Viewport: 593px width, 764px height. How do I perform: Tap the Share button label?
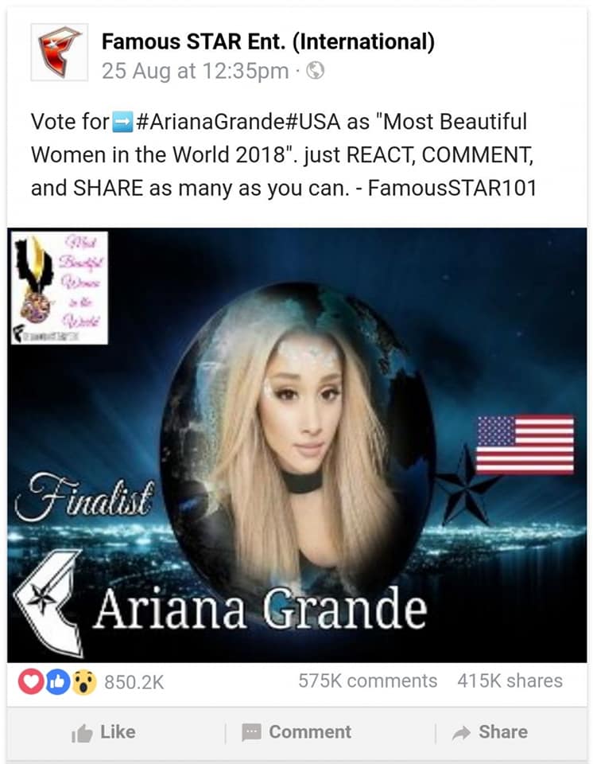coord(503,732)
